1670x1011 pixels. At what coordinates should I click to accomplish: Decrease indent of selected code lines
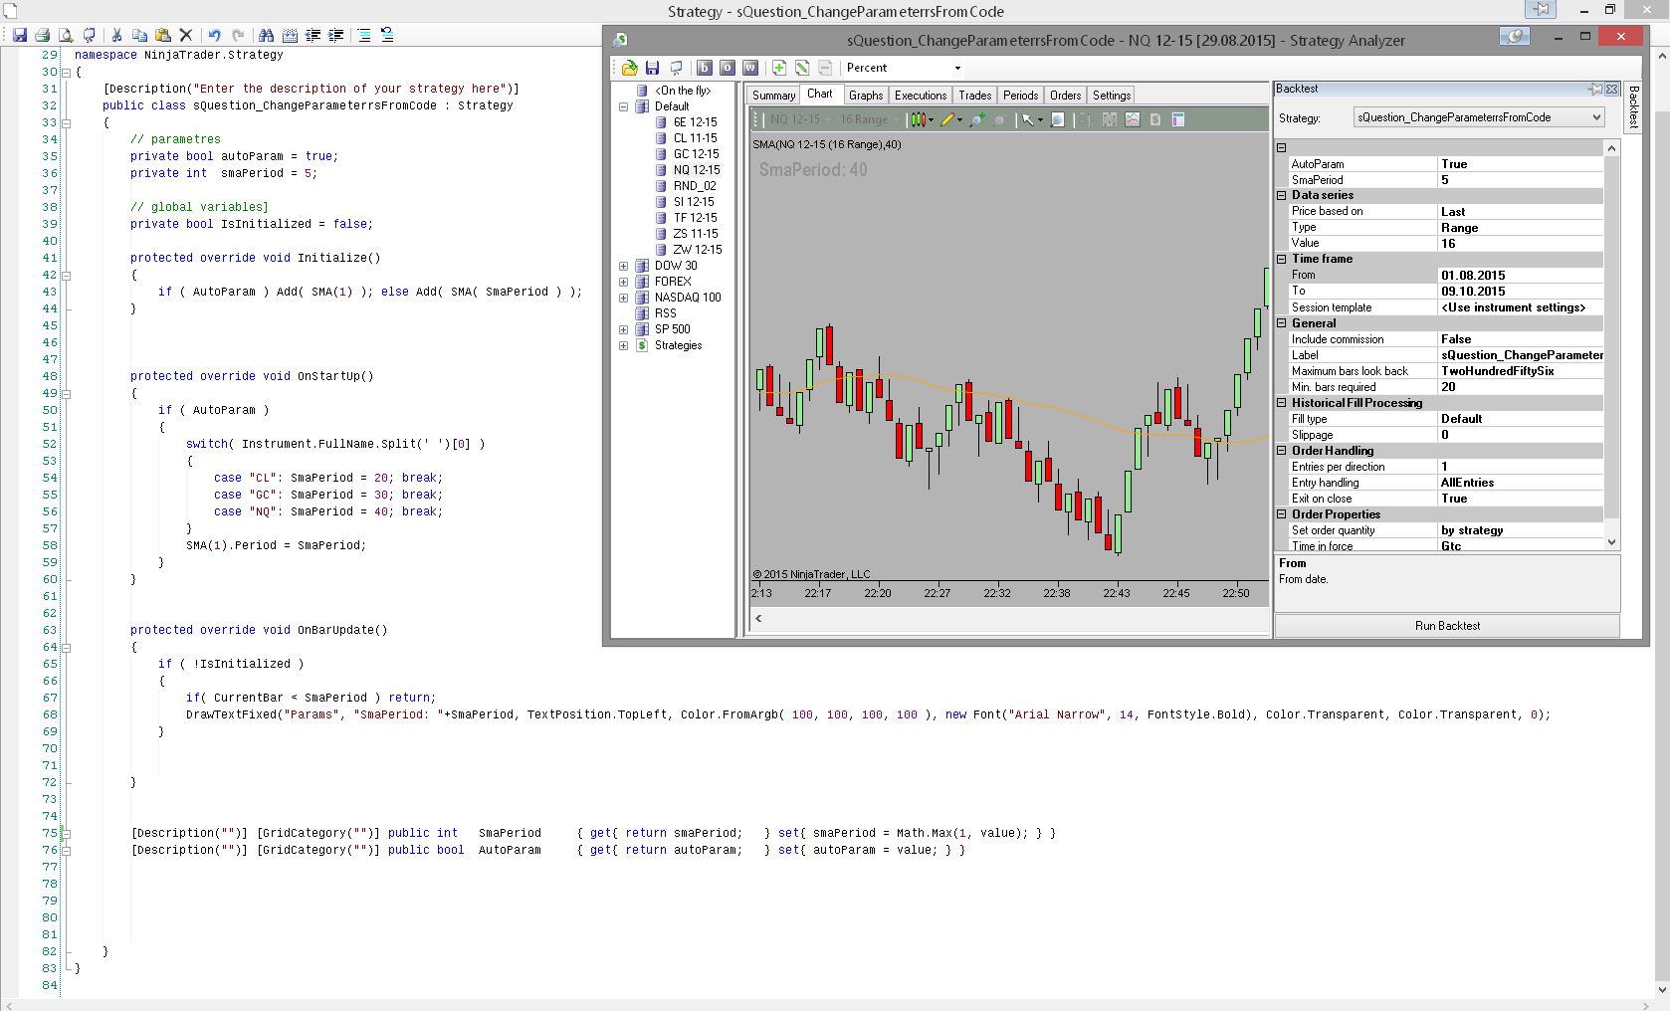tap(313, 35)
